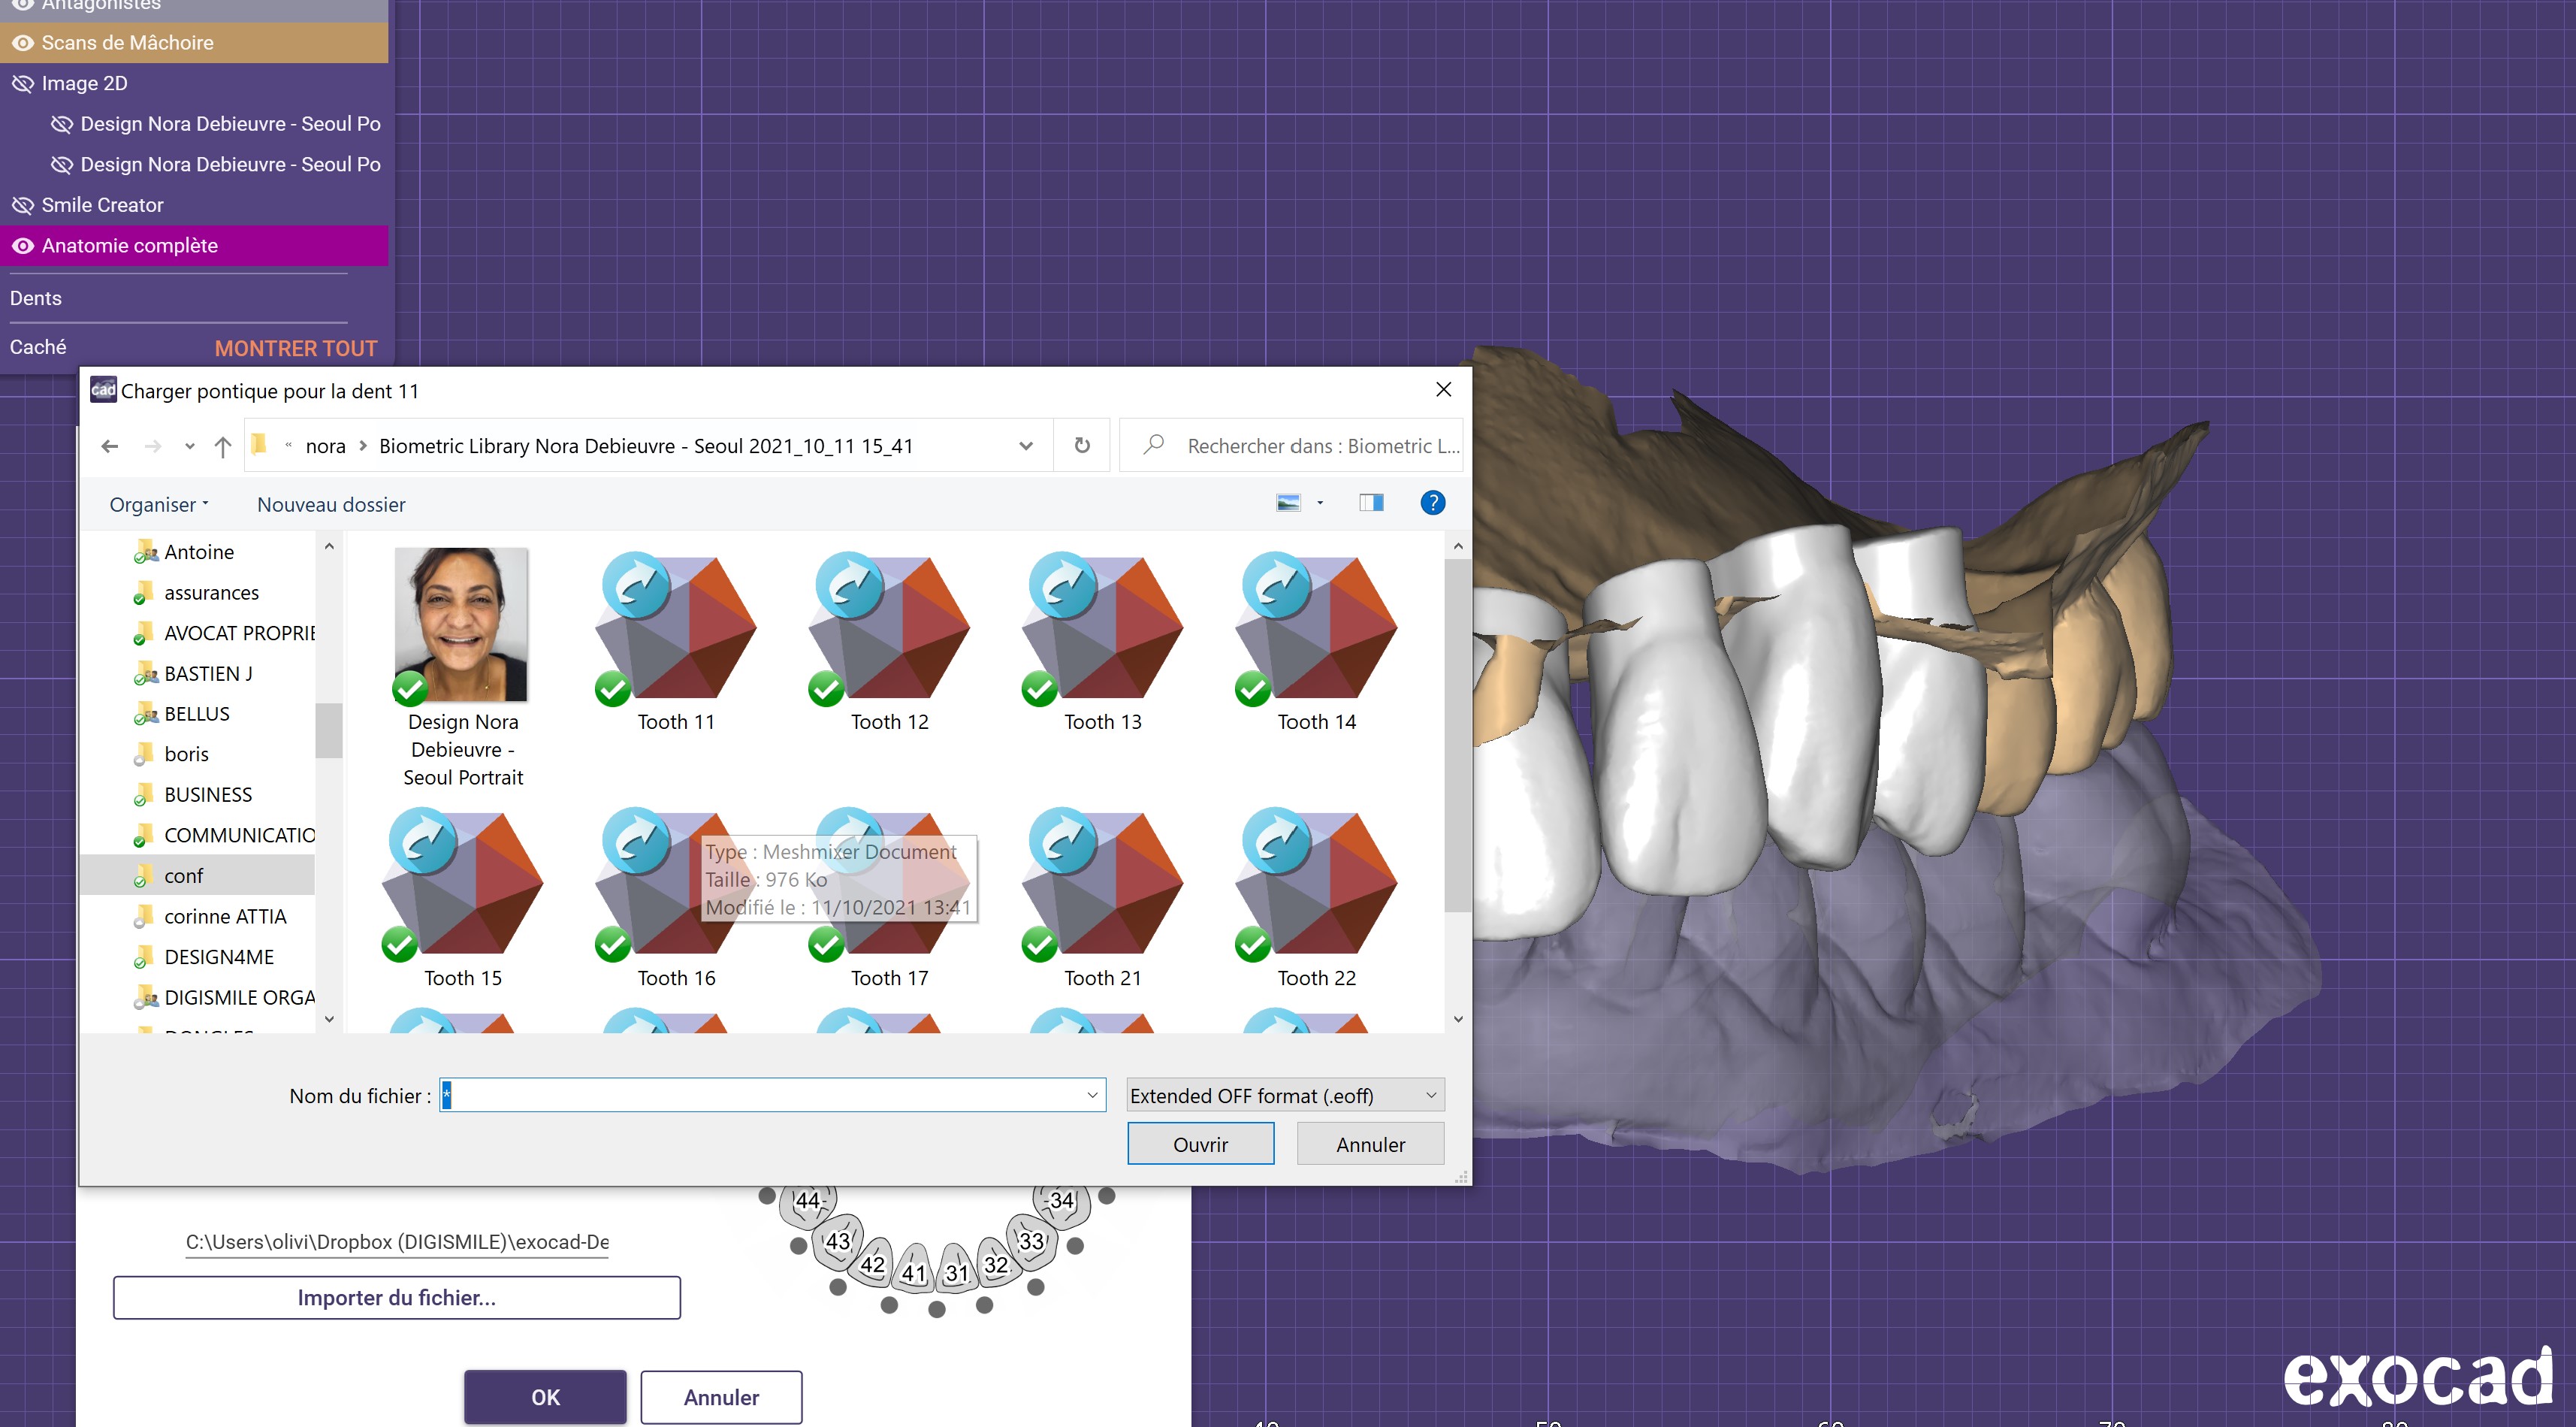
Task: Select Tooth 11 file
Action: click(x=676, y=642)
